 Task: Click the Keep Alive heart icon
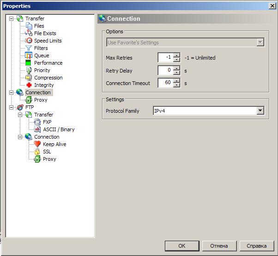pyautogui.click(x=37, y=144)
